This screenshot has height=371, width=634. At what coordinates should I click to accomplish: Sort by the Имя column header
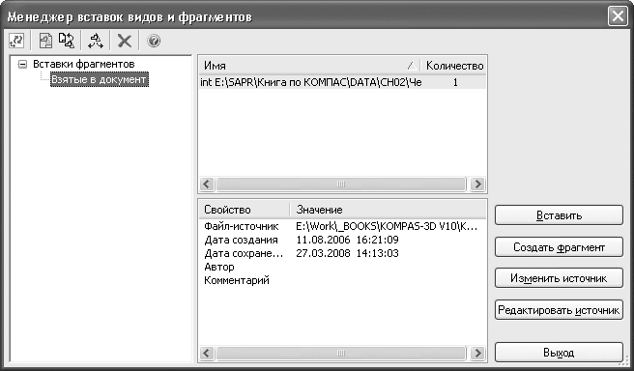pos(309,66)
